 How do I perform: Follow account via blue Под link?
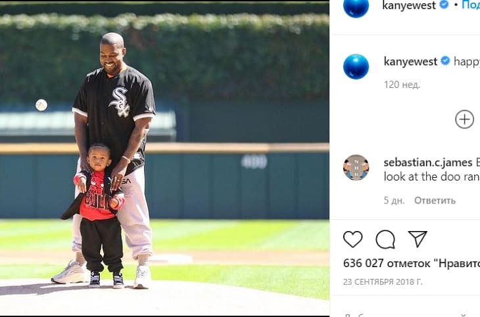pyautogui.click(x=471, y=5)
